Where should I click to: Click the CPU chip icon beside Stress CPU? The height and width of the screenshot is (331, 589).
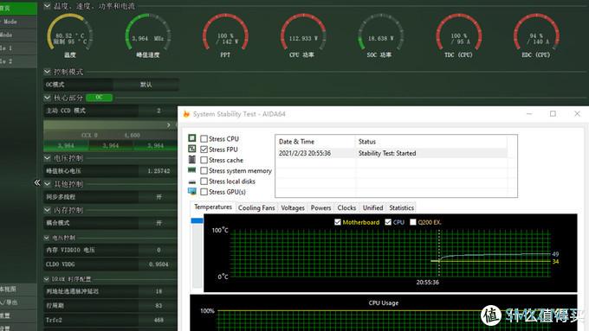tap(192, 138)
